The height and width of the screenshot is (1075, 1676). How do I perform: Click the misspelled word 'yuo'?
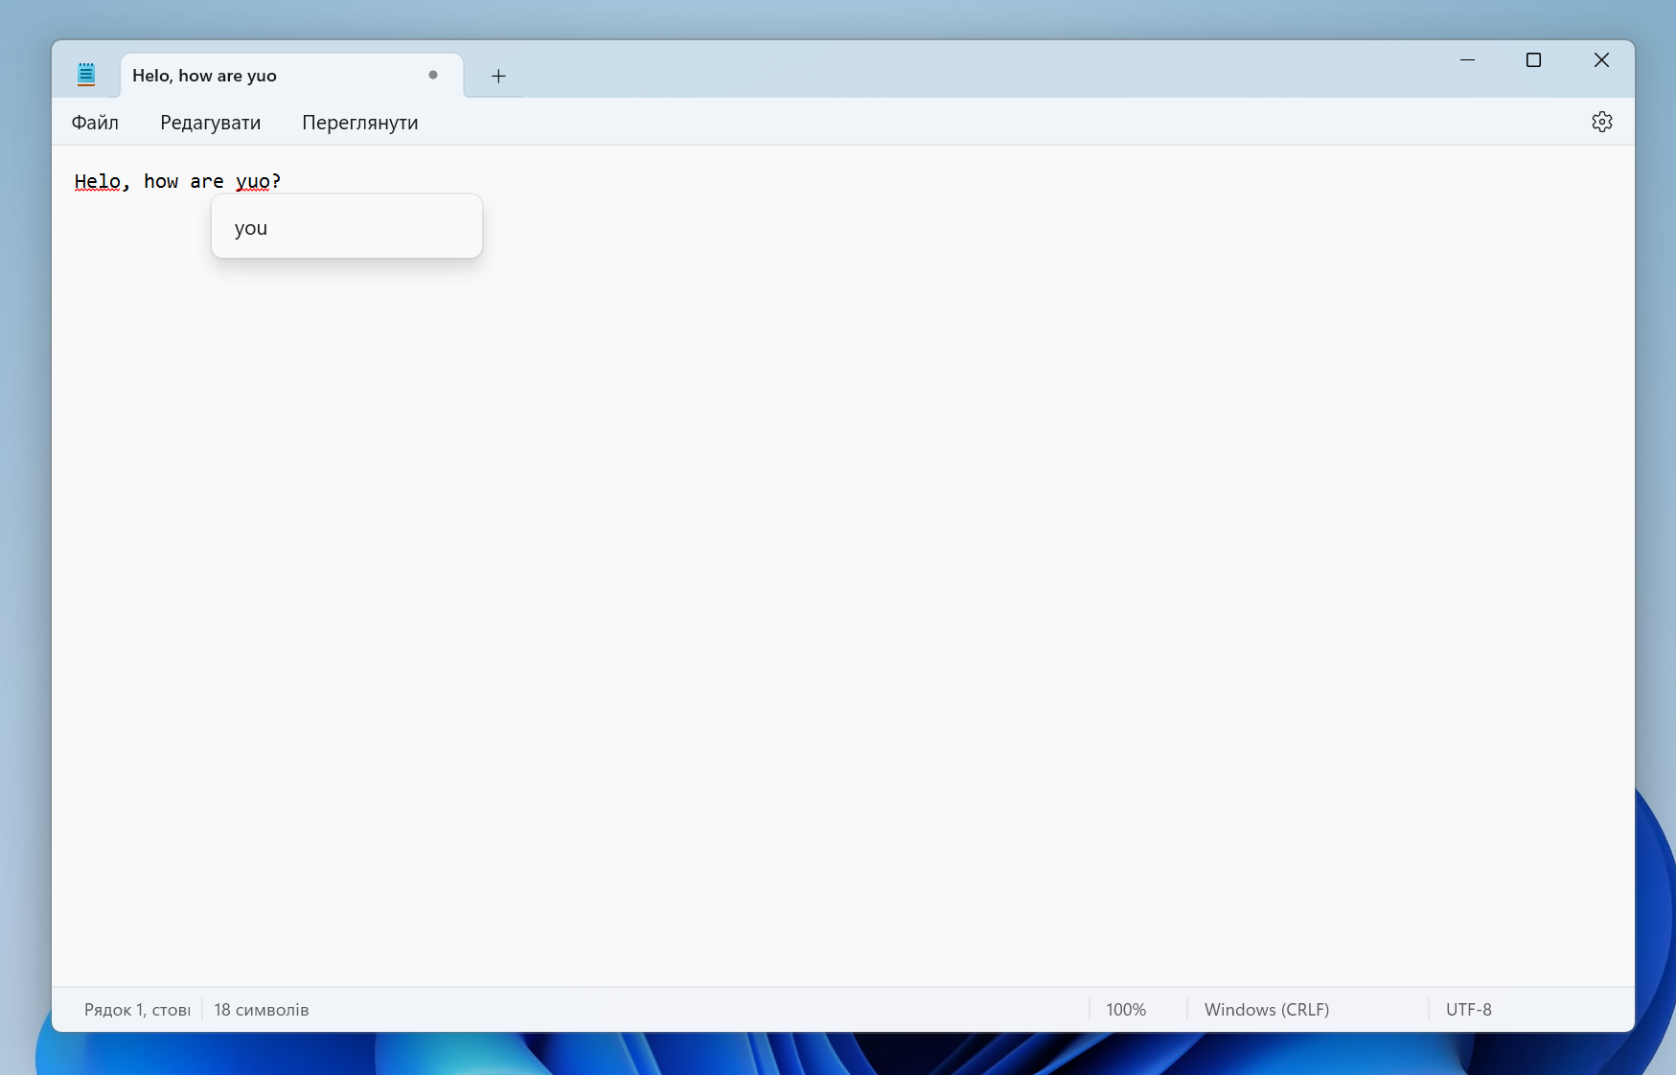click(x=253, y=181)
